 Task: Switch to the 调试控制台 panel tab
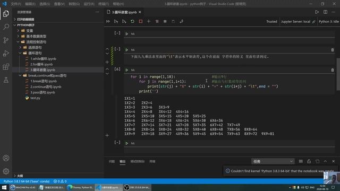click(x=137, y=161)
